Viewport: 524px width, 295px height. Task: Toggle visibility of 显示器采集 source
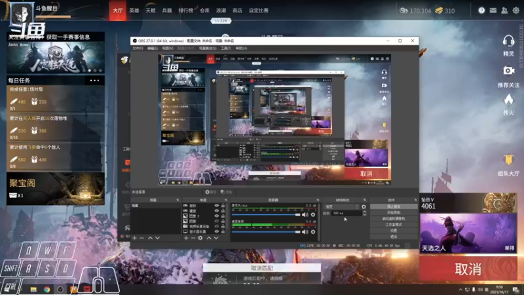click(217, 231)
